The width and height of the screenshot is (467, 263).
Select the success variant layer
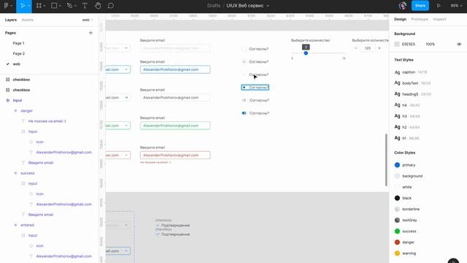(28, 173)
